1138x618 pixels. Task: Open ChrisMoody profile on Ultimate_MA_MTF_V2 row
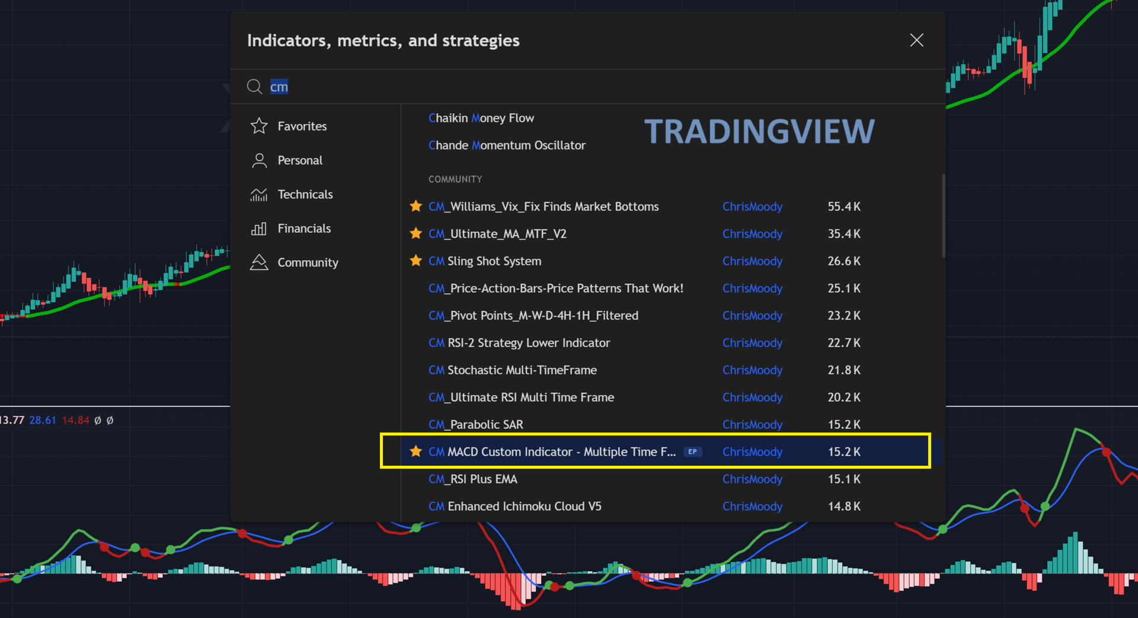click(x=752, y=234)
